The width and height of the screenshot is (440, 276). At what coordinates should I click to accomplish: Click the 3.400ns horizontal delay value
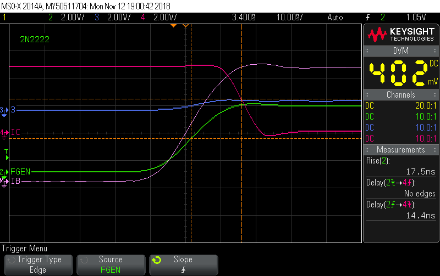(x=244, y=18)
